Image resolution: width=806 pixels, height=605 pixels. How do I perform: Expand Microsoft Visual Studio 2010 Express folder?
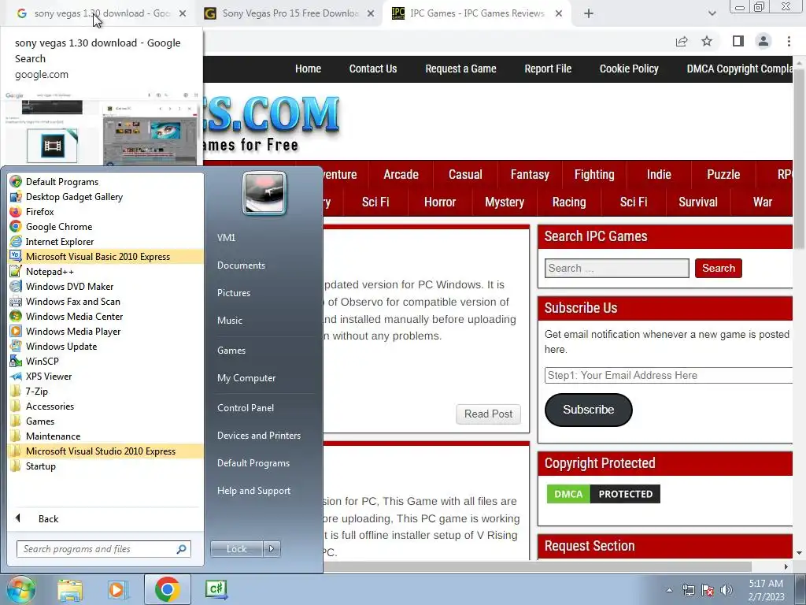pos(105,451)
